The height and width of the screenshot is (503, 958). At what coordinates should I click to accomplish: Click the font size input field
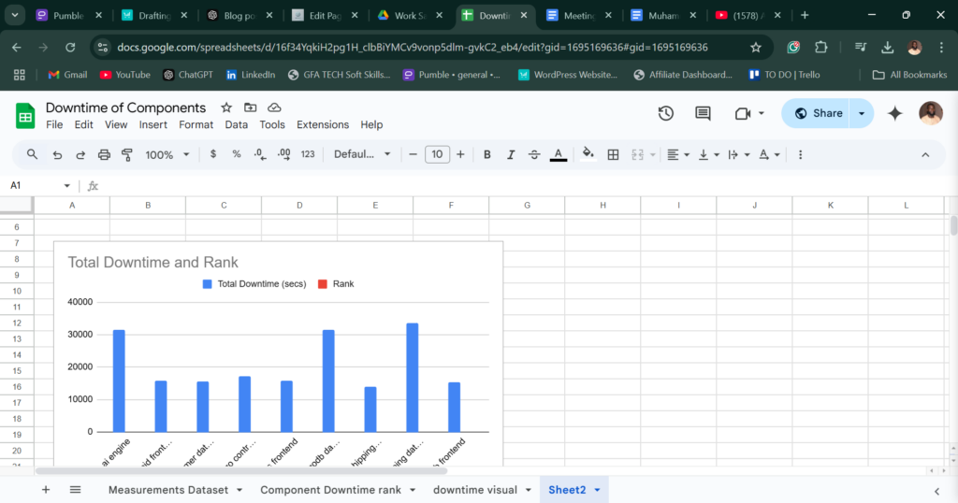pyautogui.click(x=437, y=154)
